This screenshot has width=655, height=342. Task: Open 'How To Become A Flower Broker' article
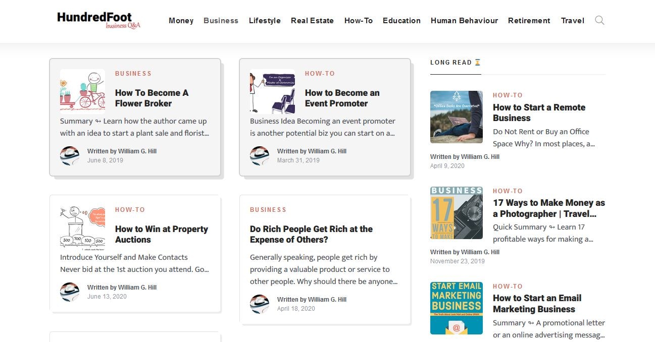point(152,98)
